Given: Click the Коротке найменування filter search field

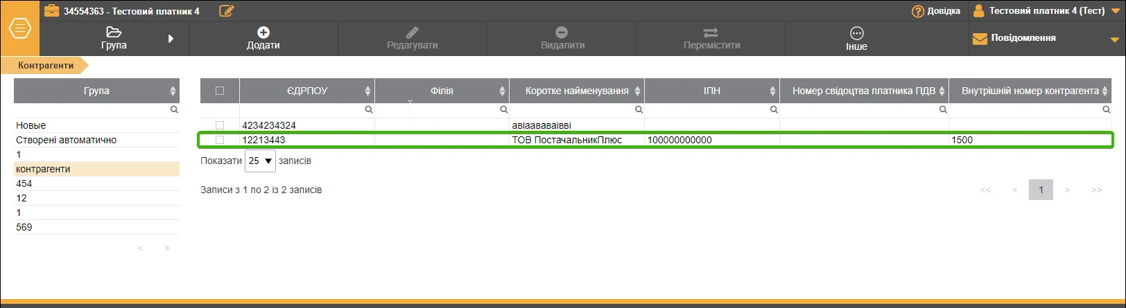Looking at the screenshot, I should point(577,109).
